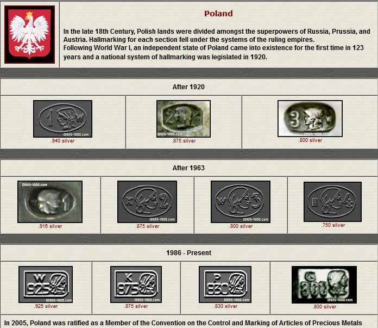Click the .940 silver hallmark image
This screenshot has width=378, height=328.
click(x=62, y=119)
